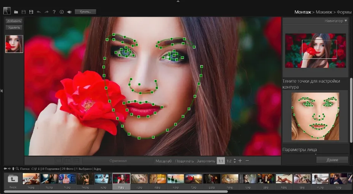Set the scale to 1:2
Screen dimensions: 353x194
coord(229,161)
